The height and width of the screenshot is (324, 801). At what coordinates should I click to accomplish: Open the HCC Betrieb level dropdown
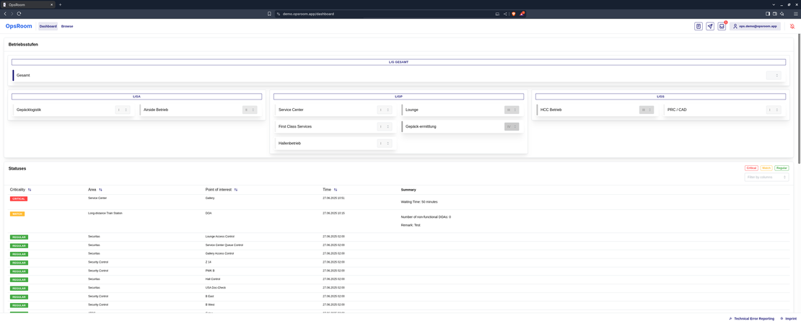tap(647, 110)
